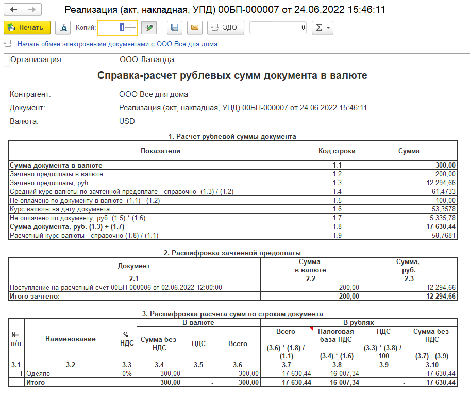Select 200,00 in Итого зачтено row
The image size is (470, 394).
(349, 296)
